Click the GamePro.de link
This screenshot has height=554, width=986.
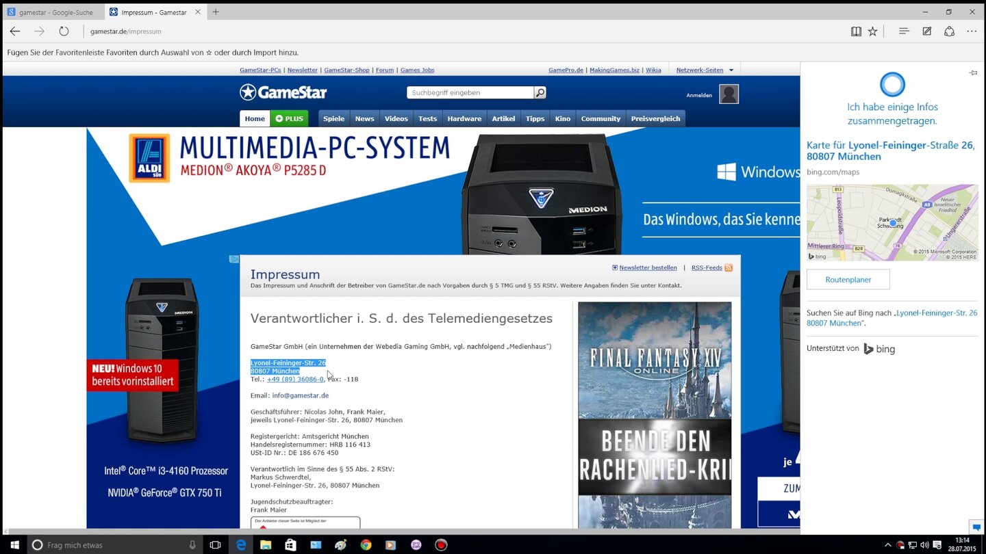[x=566, y=70]
